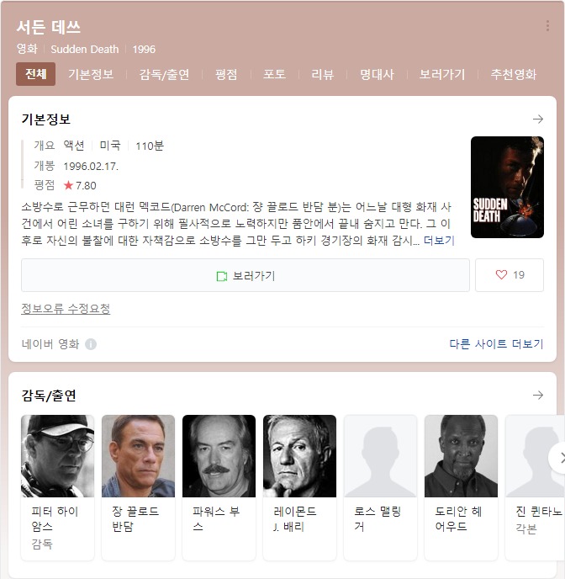Open the three-dot more options menu

pos(547,26)
